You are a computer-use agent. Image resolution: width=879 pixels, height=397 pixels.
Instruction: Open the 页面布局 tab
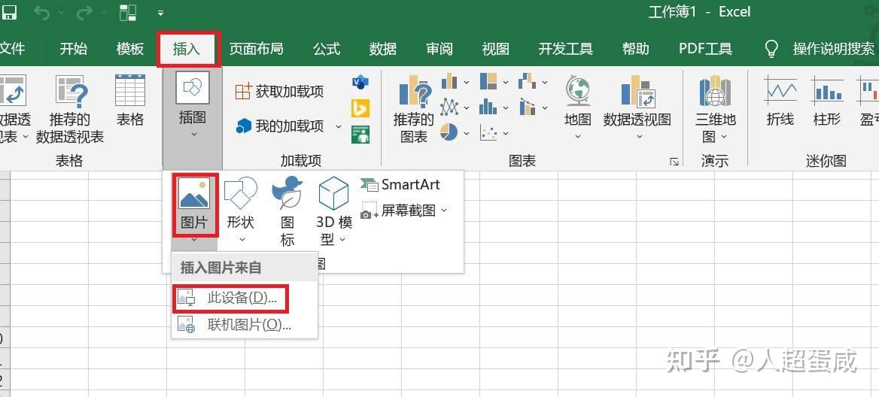[x=256, y=50]
